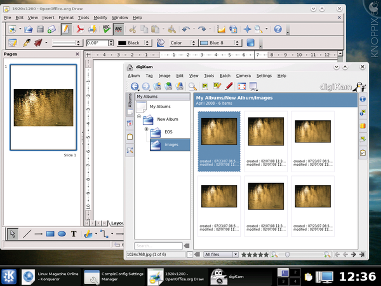Click the line width stepper arrows
The width and height of the screenshot is (381, 286).
coord(111,43)
